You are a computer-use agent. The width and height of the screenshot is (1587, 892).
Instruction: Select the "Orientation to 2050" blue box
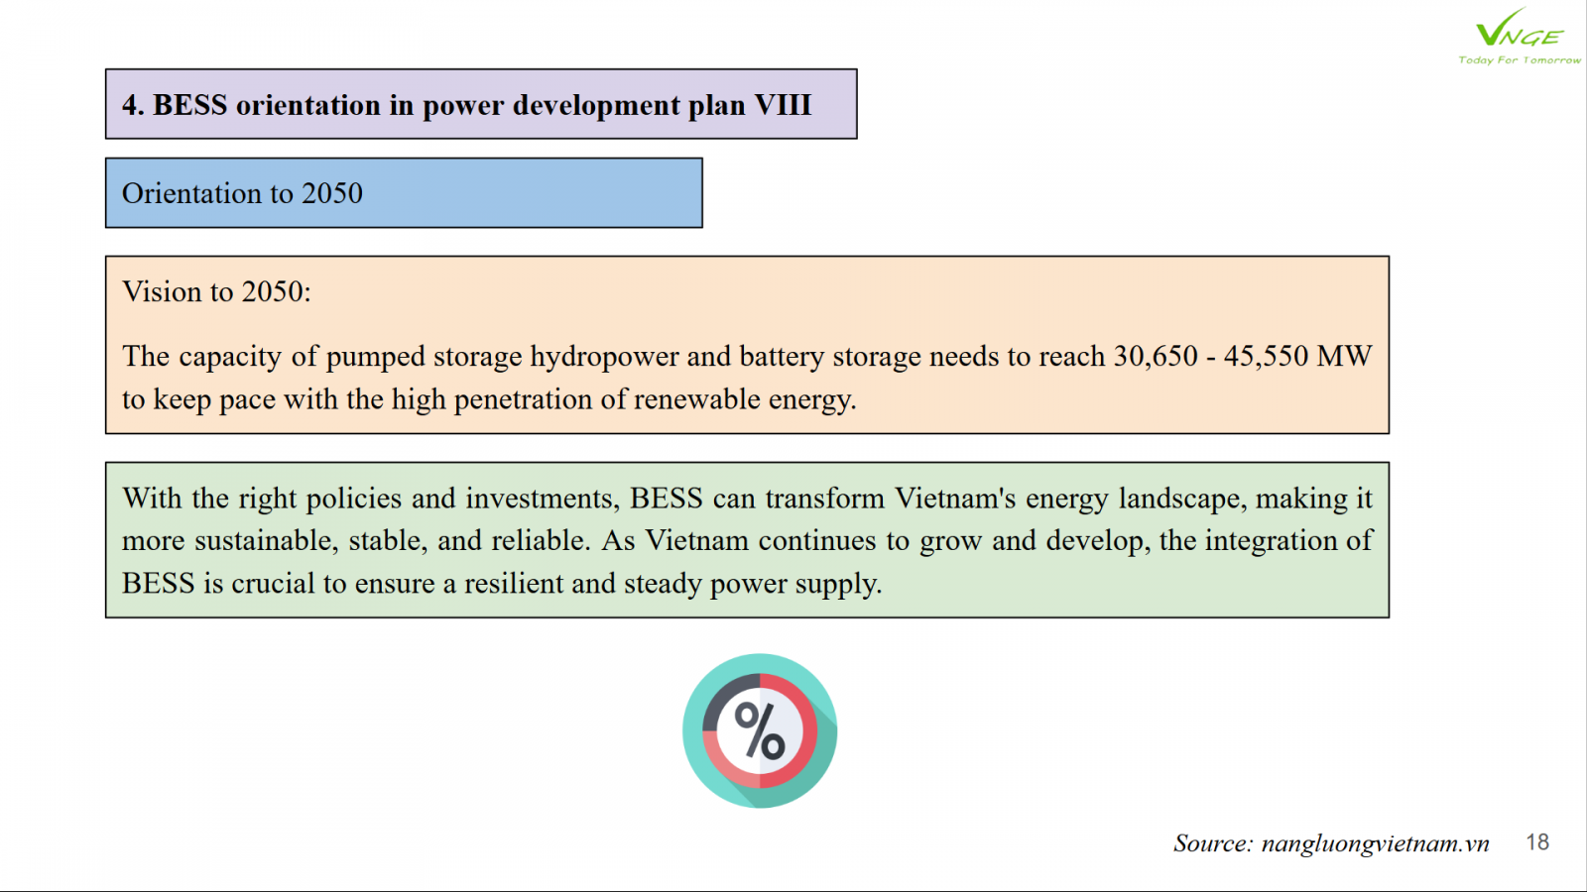[404, 193]
